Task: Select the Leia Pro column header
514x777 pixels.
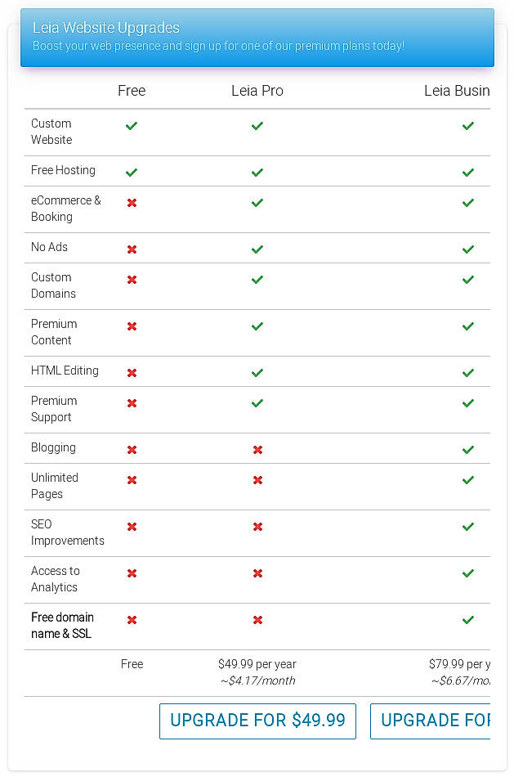Action: point(257,91)
